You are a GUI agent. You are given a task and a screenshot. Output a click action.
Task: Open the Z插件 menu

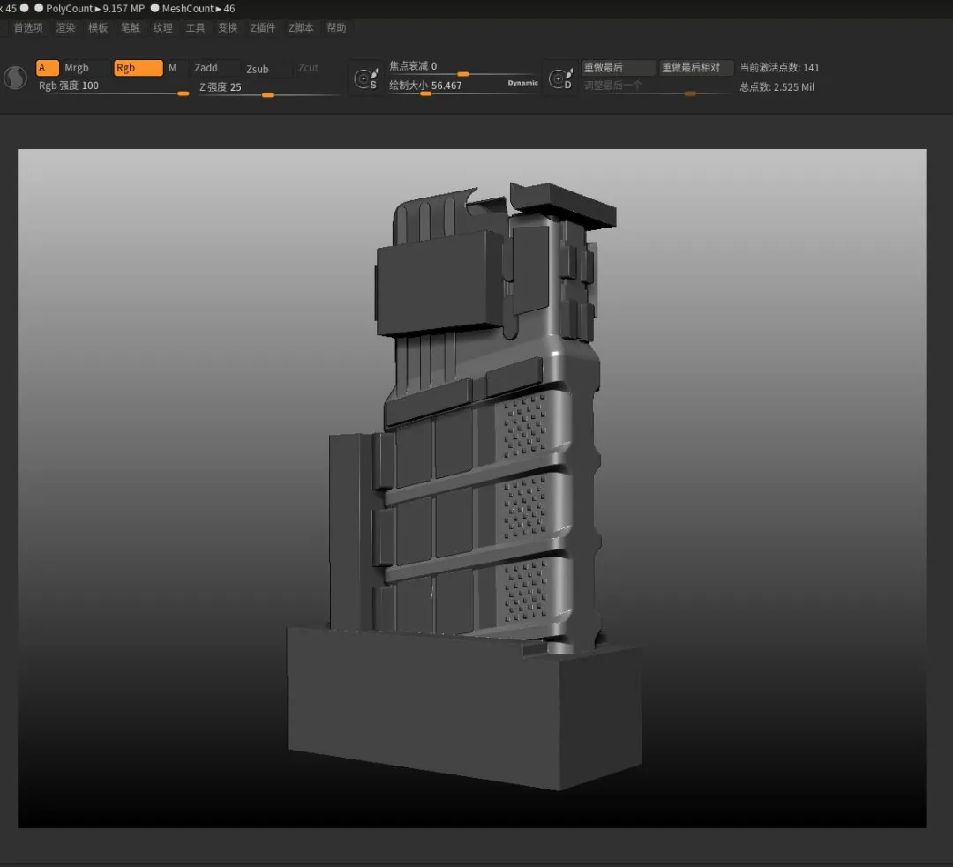point(263,28)
